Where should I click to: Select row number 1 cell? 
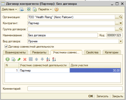coord(12,71)
